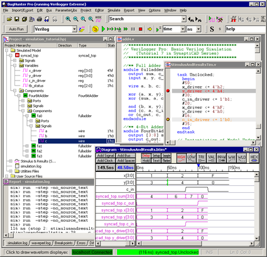The width and height of the screenshot is (267, 257).
Task: Click the large S toolbar icon
Action: (212, 29)
